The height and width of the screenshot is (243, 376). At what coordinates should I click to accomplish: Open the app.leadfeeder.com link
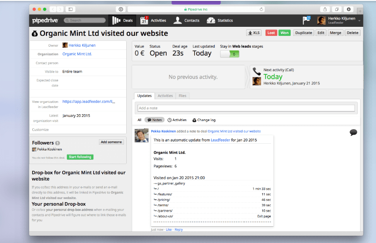pos(89,102)
